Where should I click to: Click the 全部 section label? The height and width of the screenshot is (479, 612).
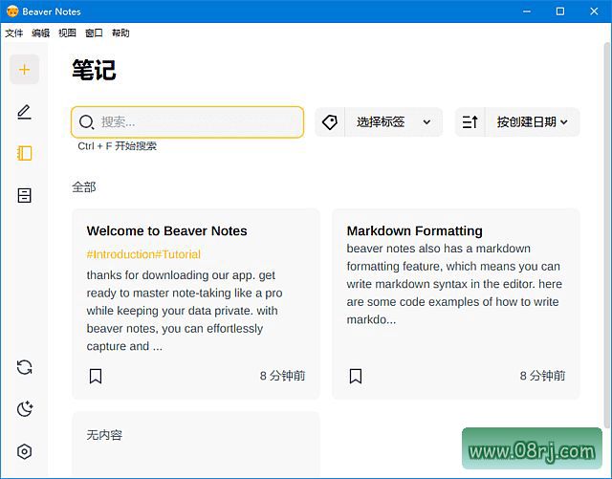(84, 187)
